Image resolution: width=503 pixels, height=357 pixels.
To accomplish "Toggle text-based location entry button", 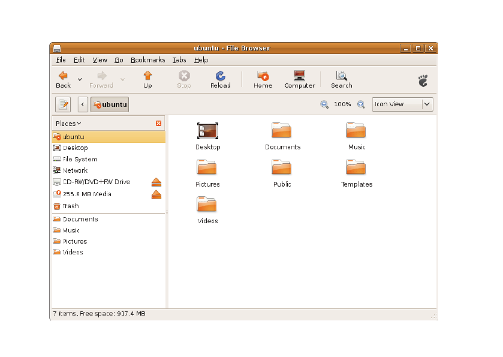I will (x=64, y=104).
